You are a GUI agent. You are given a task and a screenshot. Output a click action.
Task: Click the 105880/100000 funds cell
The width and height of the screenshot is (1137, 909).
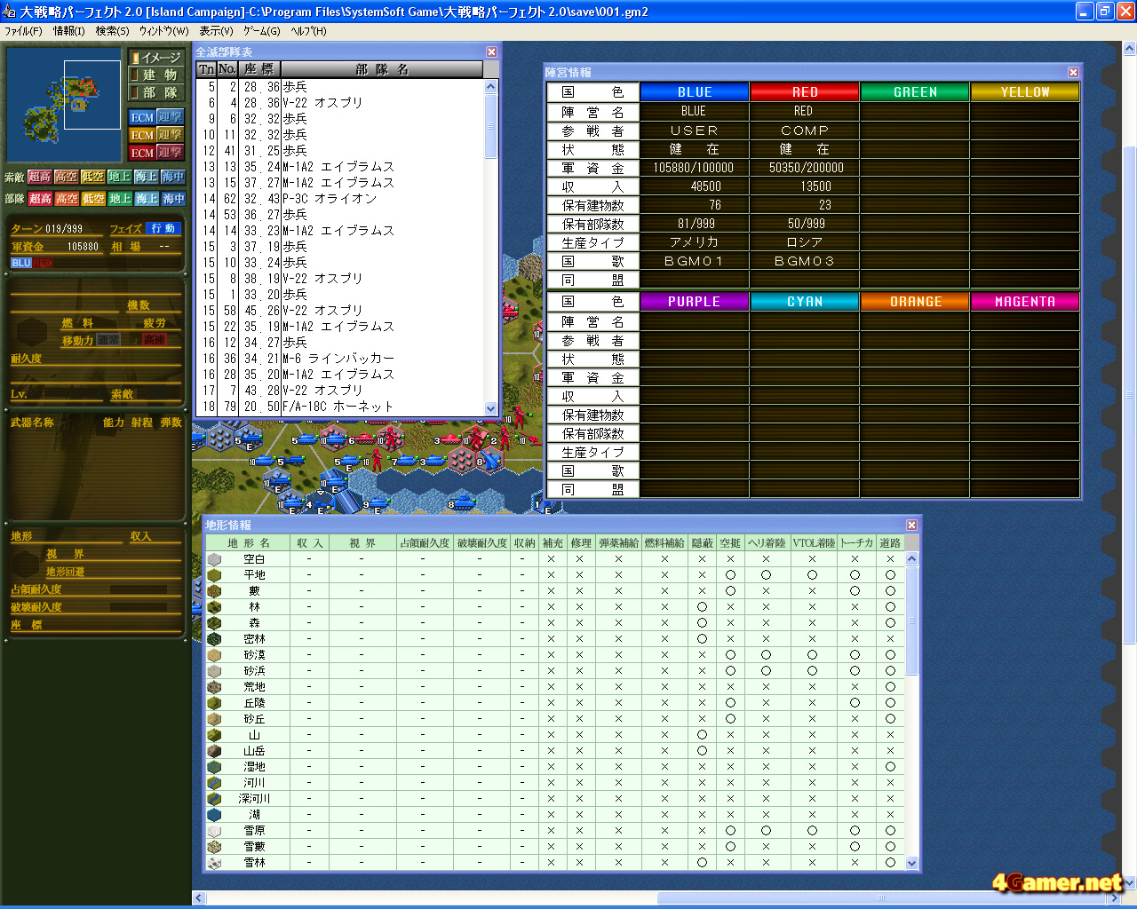695,168
